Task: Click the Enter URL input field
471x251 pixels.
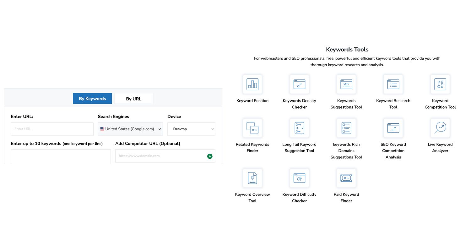Action: pos(52,129)
